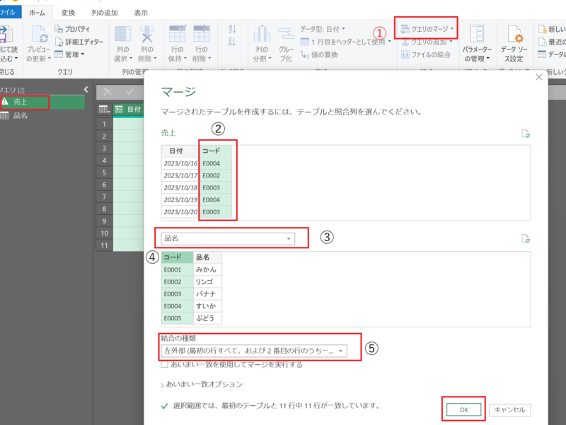Click the 行の保持 icon
Image resolution: width=566 pixels, height=425 pixels.
(175, 34)
